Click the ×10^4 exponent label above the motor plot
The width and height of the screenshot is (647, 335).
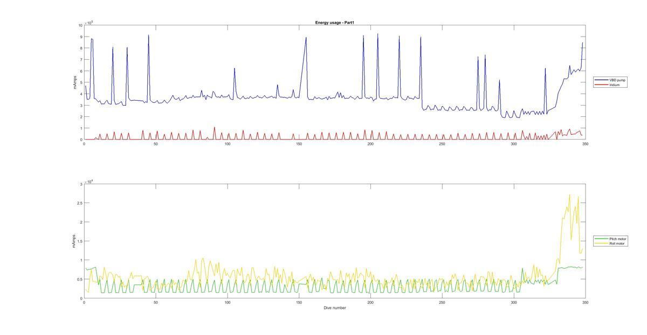(89, 181)
